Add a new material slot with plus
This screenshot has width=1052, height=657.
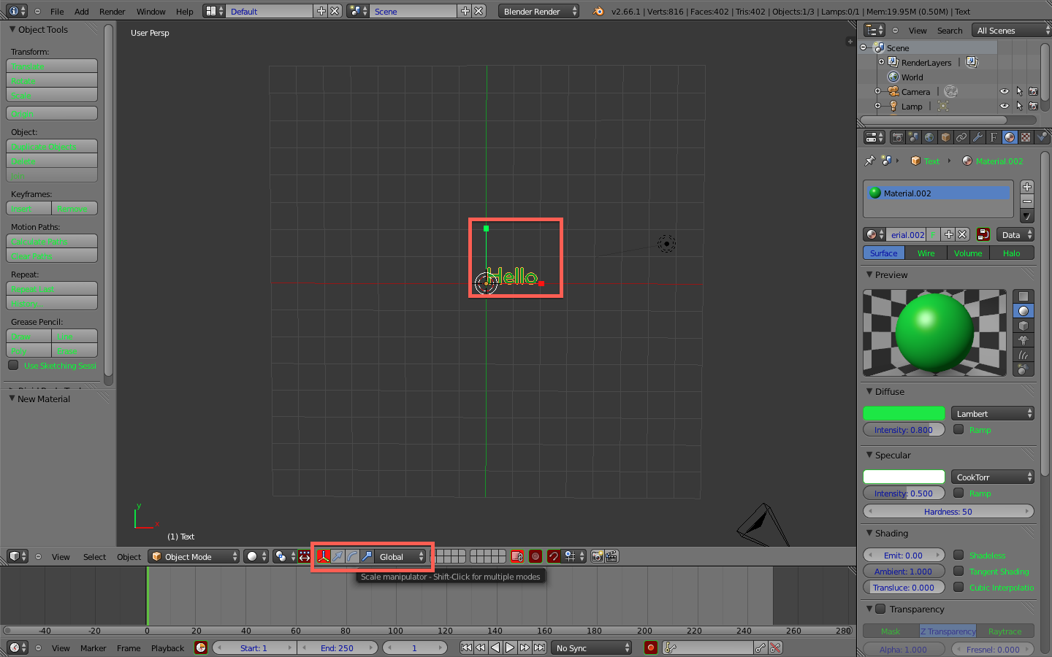point(1027,187)
